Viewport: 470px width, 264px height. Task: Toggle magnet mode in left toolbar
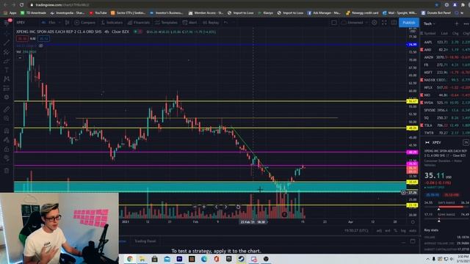7,131
